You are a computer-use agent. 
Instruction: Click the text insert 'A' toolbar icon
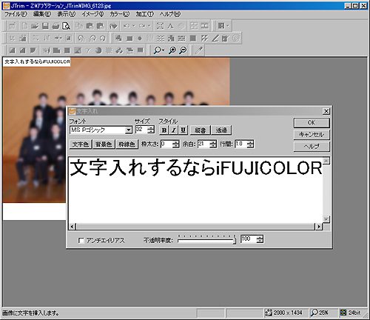coord(170,26)
